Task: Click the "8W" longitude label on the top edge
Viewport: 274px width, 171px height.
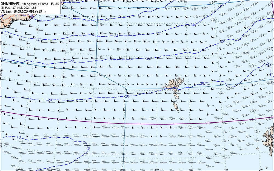Action: (157, 2)
